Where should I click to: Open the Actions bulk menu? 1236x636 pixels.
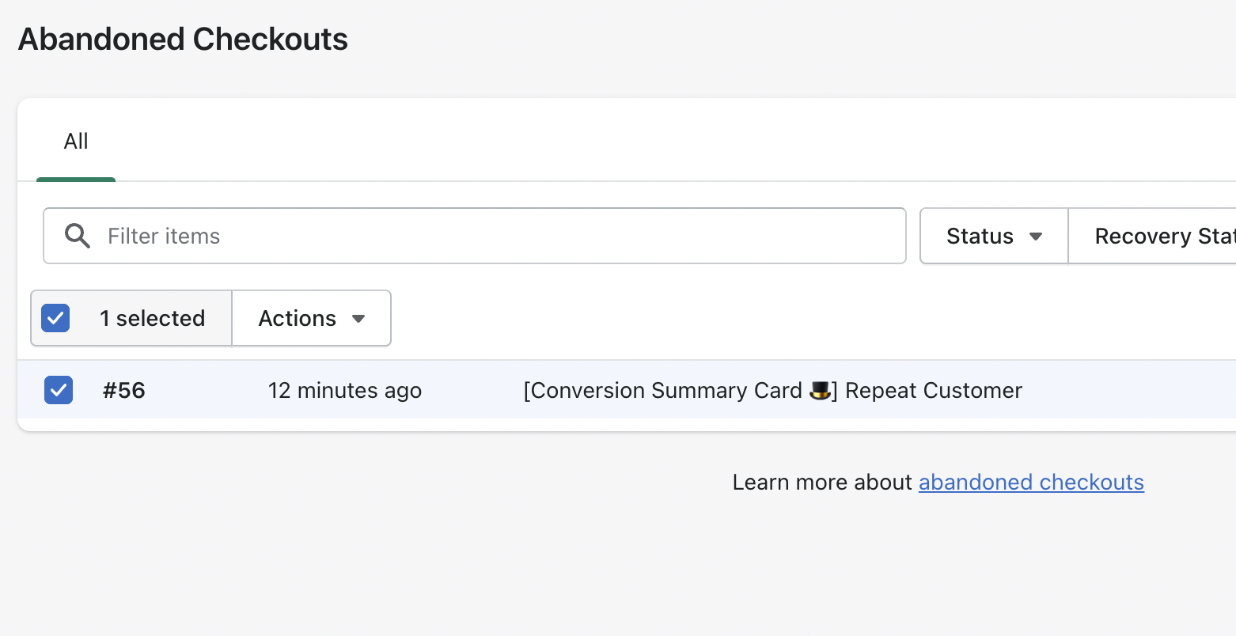(x=312, y=318)
